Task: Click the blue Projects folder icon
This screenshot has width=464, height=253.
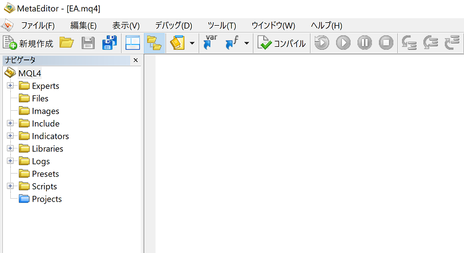Action: (x=24, y=199)
